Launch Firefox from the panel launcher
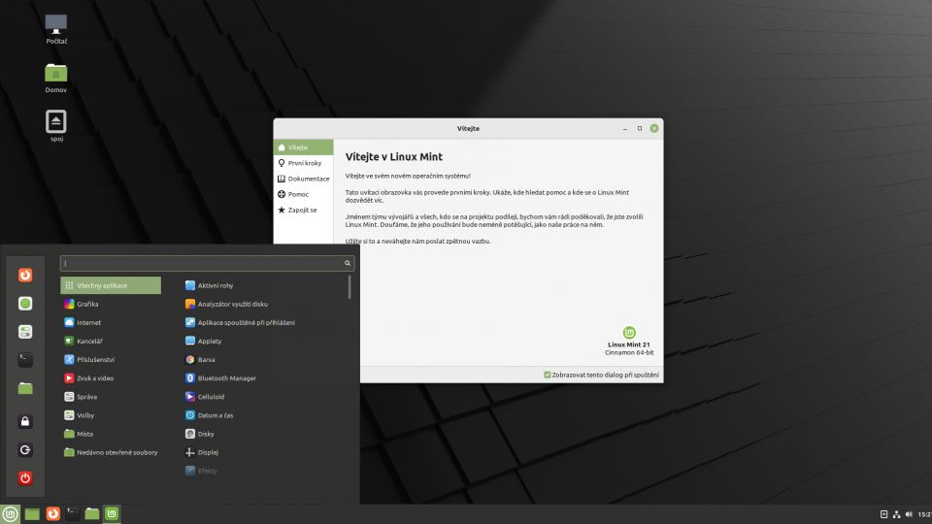932x524 pixels. (52, 514)
